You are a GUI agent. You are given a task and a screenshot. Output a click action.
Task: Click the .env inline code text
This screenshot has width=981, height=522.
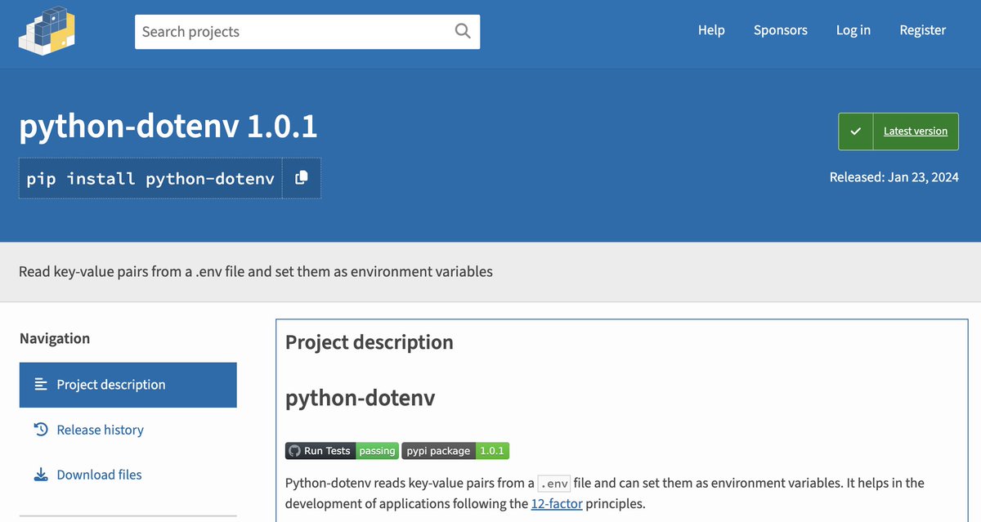tap(554, 483)
